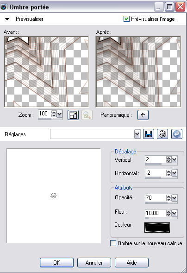Click the disabled magnifier preview icon
This screenshot has height=273, width=187.
87,115
